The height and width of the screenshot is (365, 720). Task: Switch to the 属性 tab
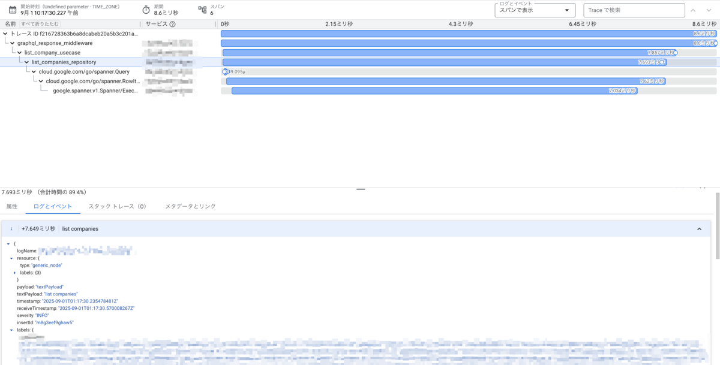(x=11, y=206)
